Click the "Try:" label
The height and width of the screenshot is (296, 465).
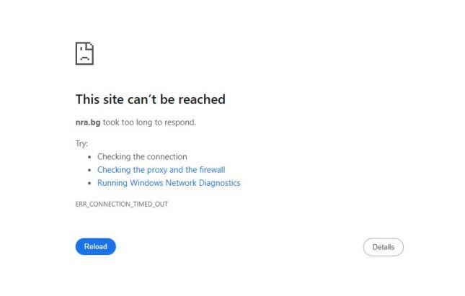pyautogui.click(x=81, y=144)
